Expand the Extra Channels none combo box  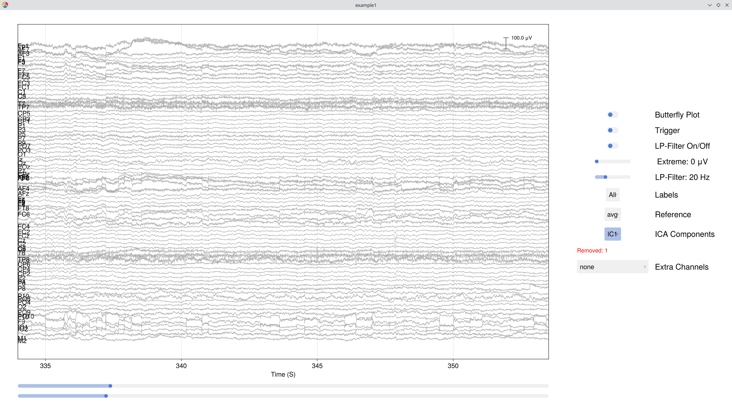click(612, 267)
